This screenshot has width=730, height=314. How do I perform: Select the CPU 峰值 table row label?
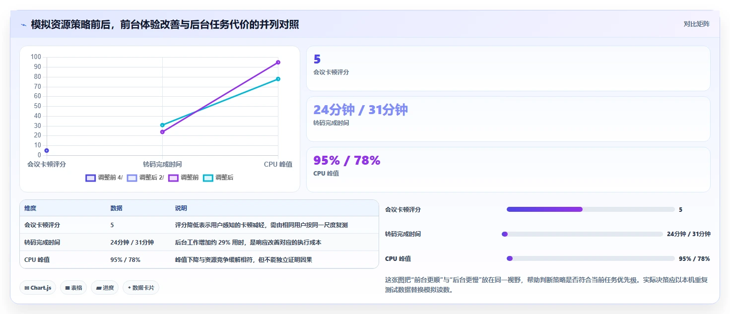click(x=37, y=259)
